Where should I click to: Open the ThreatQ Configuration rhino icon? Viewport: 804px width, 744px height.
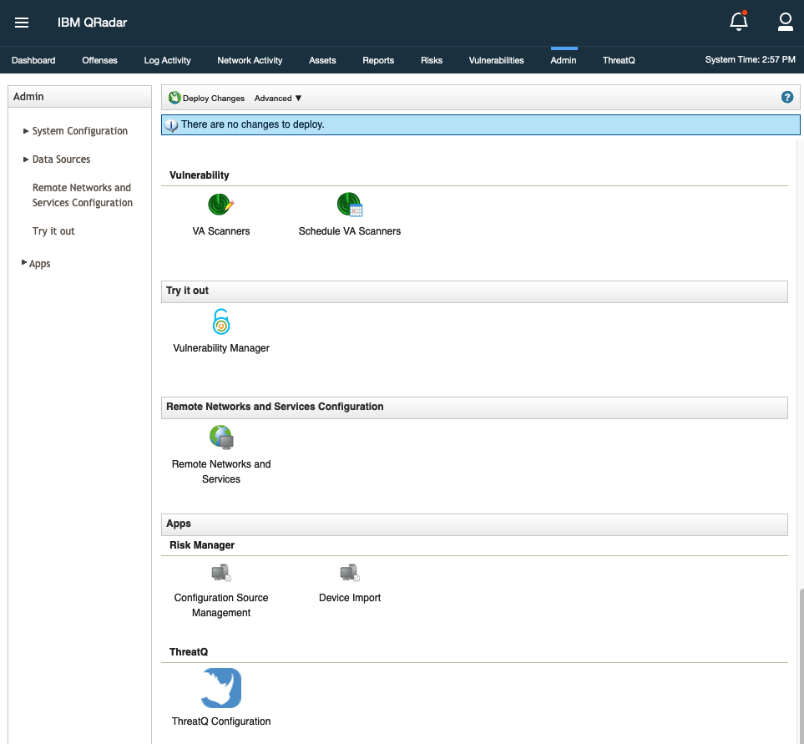[221, 687]
